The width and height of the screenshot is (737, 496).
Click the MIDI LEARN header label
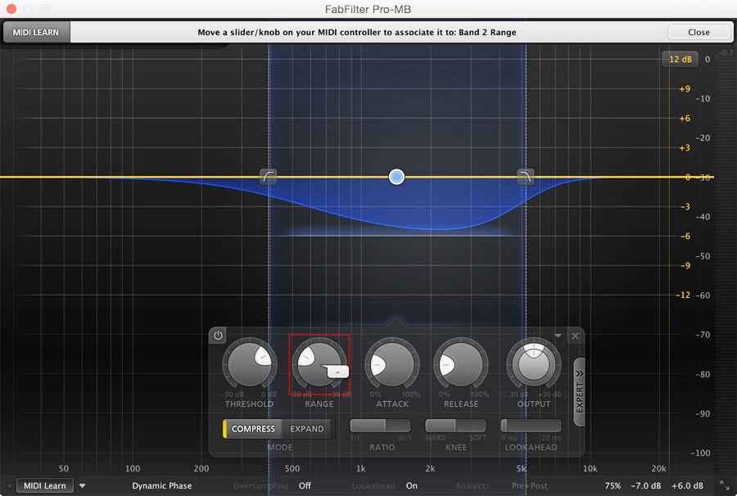point(36,32)
